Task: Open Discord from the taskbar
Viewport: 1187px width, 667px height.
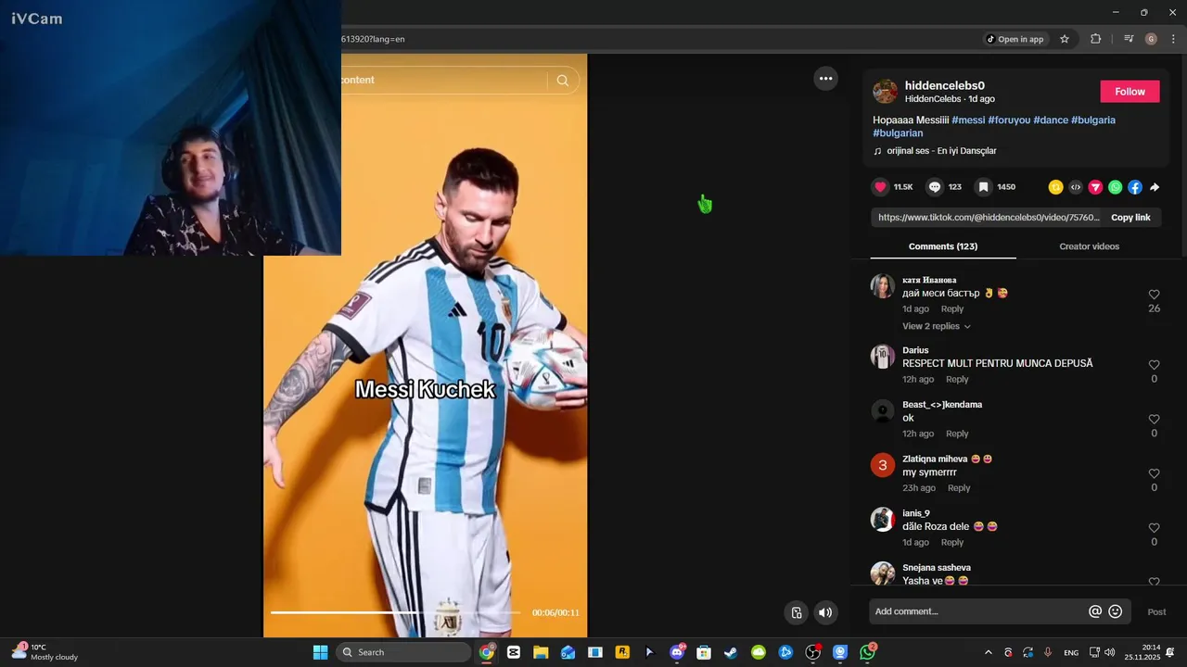Action: [x=677, y=652]
